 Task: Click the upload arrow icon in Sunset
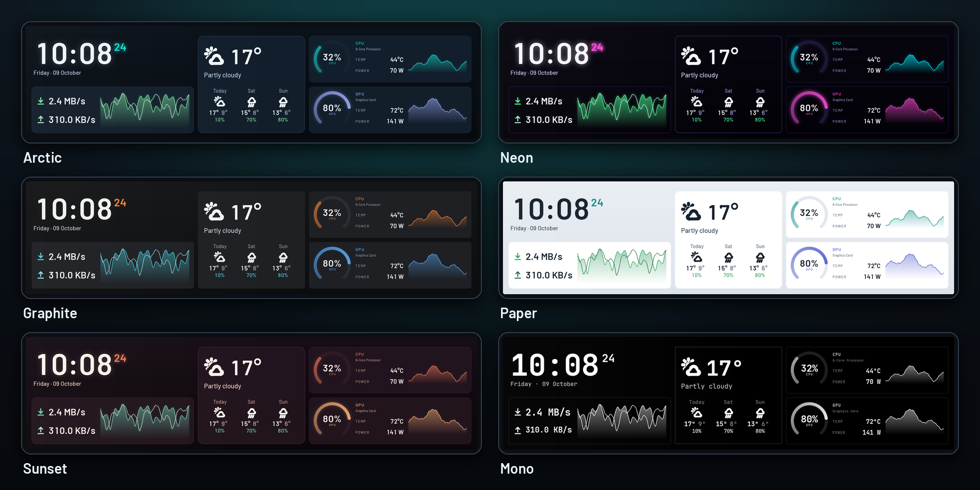pyautogui.click(x=41, y=430)
